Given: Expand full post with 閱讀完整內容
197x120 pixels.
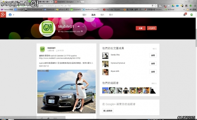Looking at the screenshot, I should click(44, 66).
